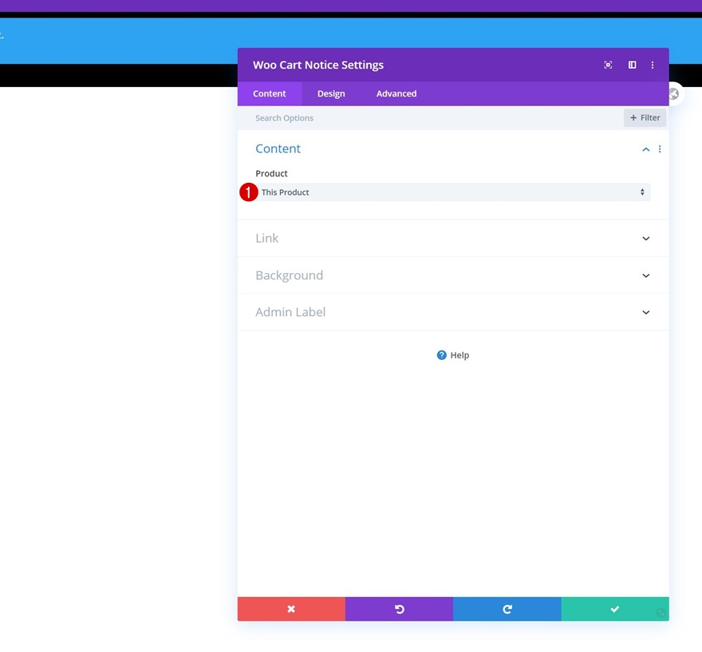The image size is (702, 652).
Task: Expand the Background section
Action: click(x=453, y=275)
